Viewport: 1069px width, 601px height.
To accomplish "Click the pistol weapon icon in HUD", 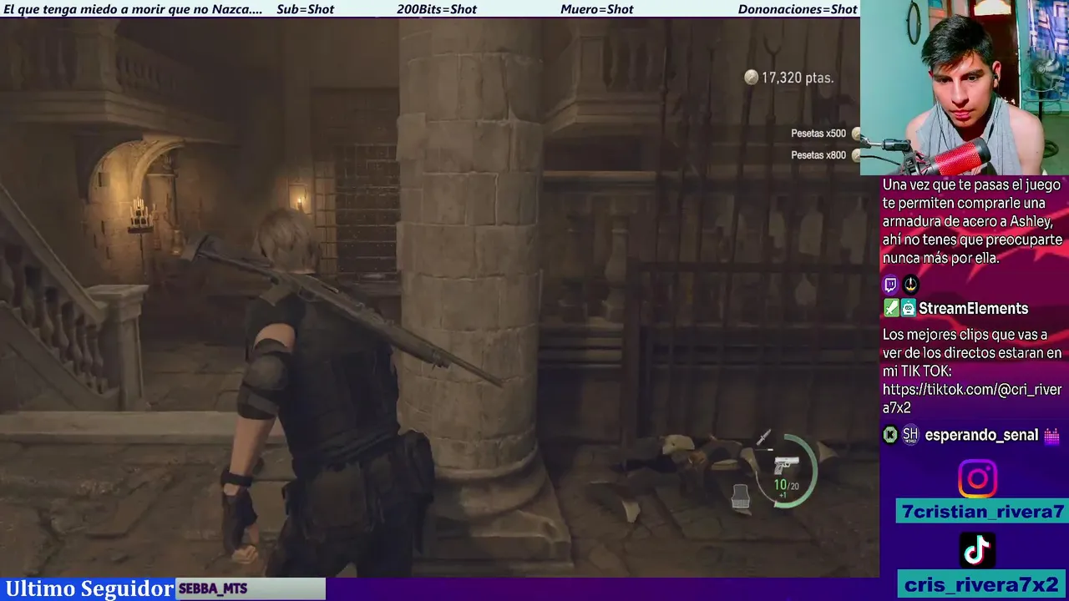I will tap(786, 466).
